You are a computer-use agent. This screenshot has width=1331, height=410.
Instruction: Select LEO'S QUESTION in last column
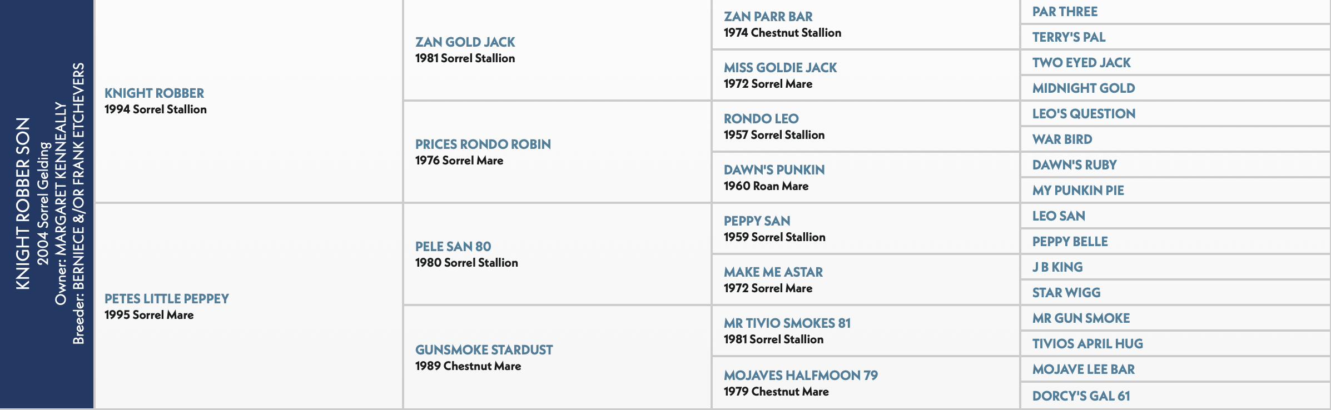click(1084, 114)
